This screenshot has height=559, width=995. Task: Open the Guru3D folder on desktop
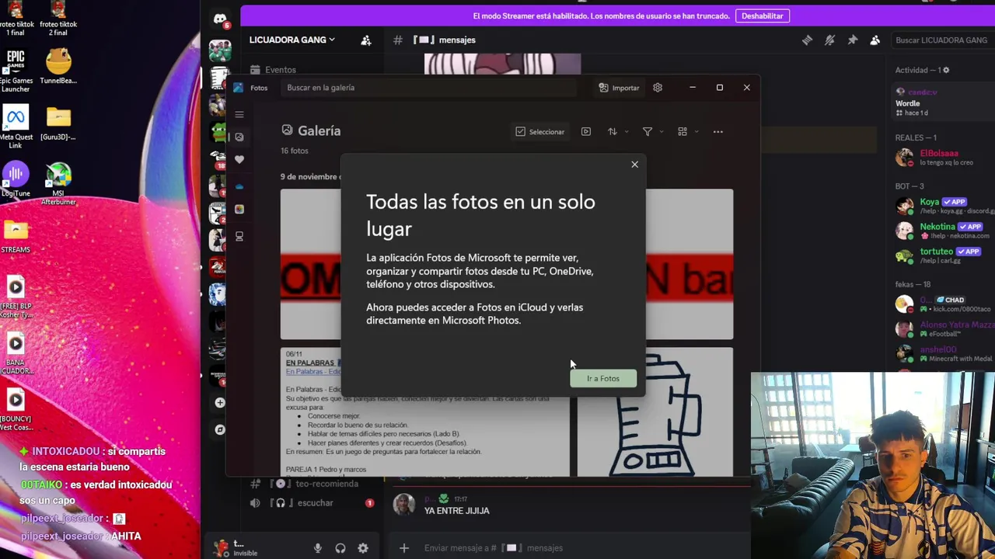point(58,123)
